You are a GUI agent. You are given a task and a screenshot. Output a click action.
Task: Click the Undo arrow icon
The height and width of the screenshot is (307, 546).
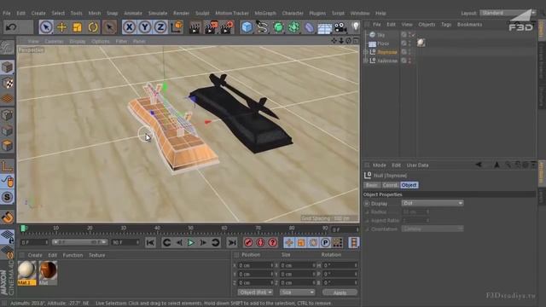(x=11, y=26)
